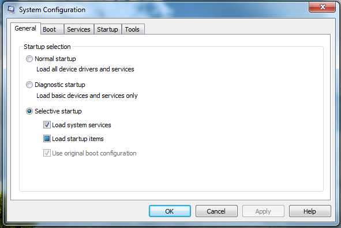
Task: Switch to the Services tab
Action: (78, 29)
